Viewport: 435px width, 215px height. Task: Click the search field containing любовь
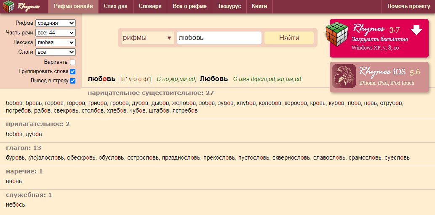219,38
